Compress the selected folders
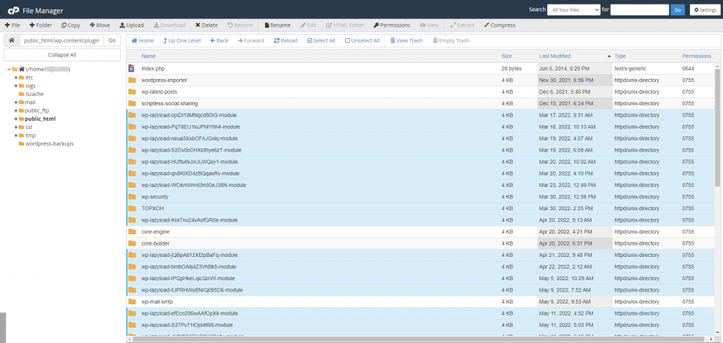The image size is (723, 343). 499,25
